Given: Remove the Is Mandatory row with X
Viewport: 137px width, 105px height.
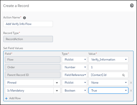Looking at the screenshot, I should coord(131,91).
